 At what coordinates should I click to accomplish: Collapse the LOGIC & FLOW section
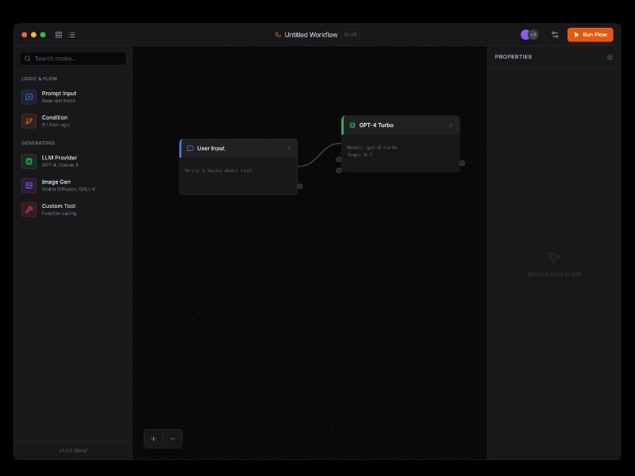pyautogui.click(x=38, y=79)
